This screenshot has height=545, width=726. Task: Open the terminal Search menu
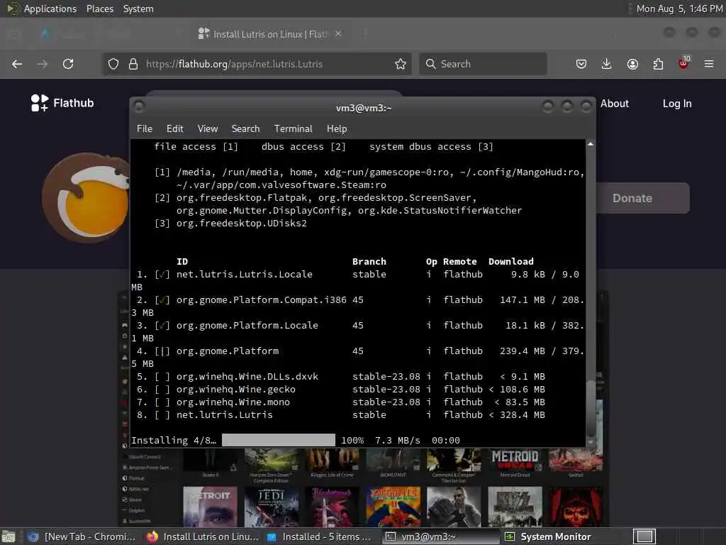click(x=245, y=129)
